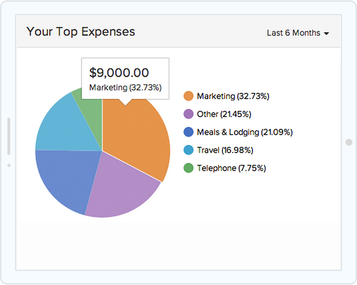Choose the Travel (16.98%) legend label
357x285 pixels.
pyautogui.click(x=225, y=150)
